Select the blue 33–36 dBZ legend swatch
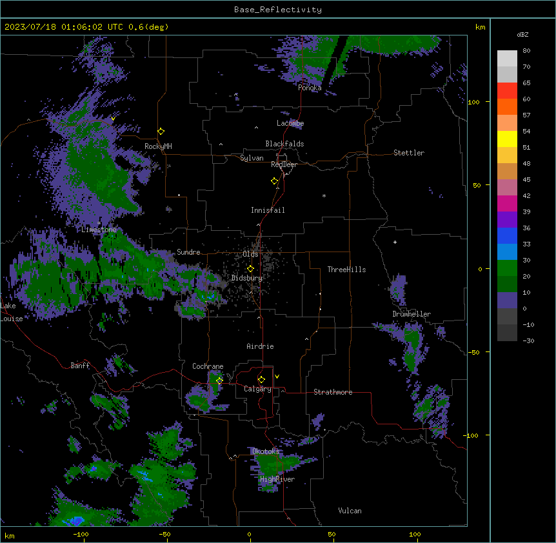Viewport: 556px width, 543px height. (x=507, y=235)
